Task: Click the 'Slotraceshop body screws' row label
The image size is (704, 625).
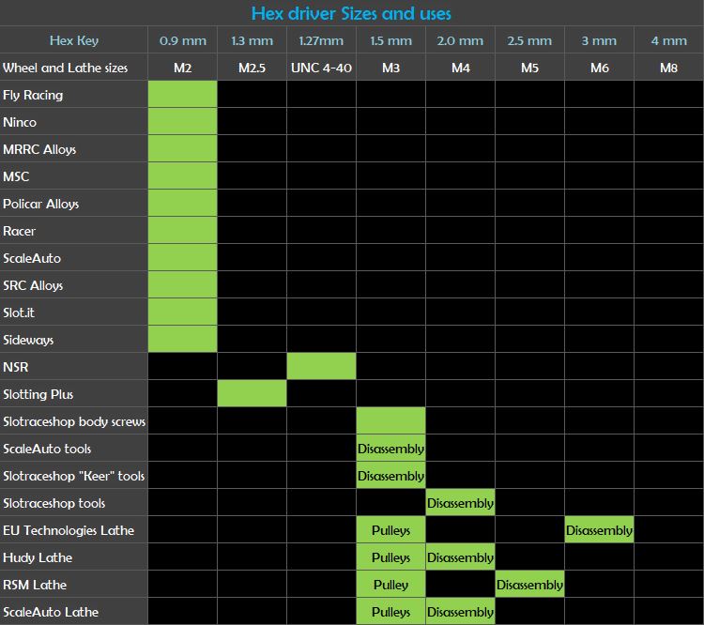Action: tap(74, 421)
